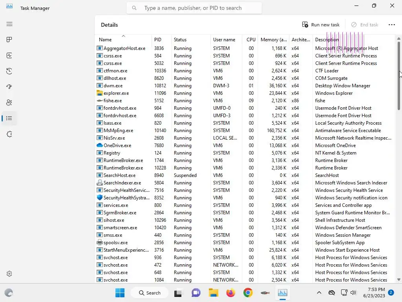Sort by the Description column header
The height and width of the screenshot is (302, 402).
point(354,40)
